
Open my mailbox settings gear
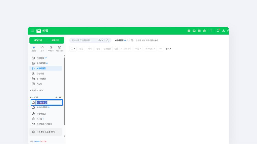click(x=60, y=97)
